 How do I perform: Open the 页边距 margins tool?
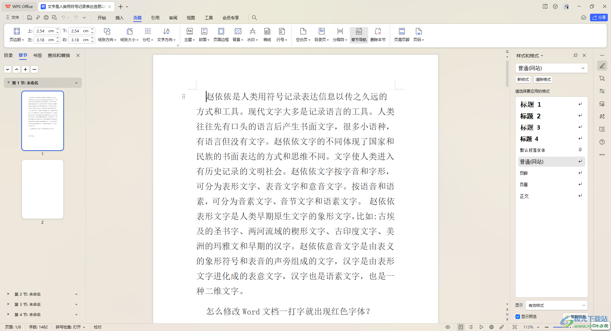[17, 35]
